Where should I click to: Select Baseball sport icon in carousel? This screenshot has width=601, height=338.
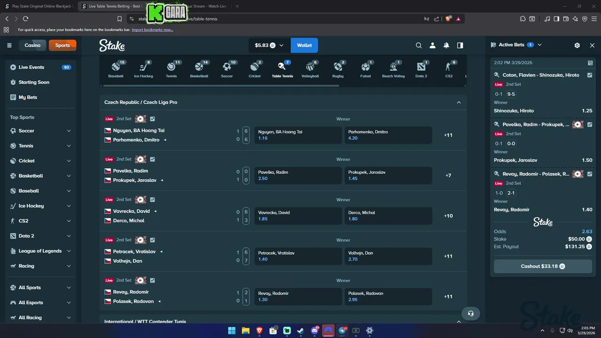tap(116, 69)
